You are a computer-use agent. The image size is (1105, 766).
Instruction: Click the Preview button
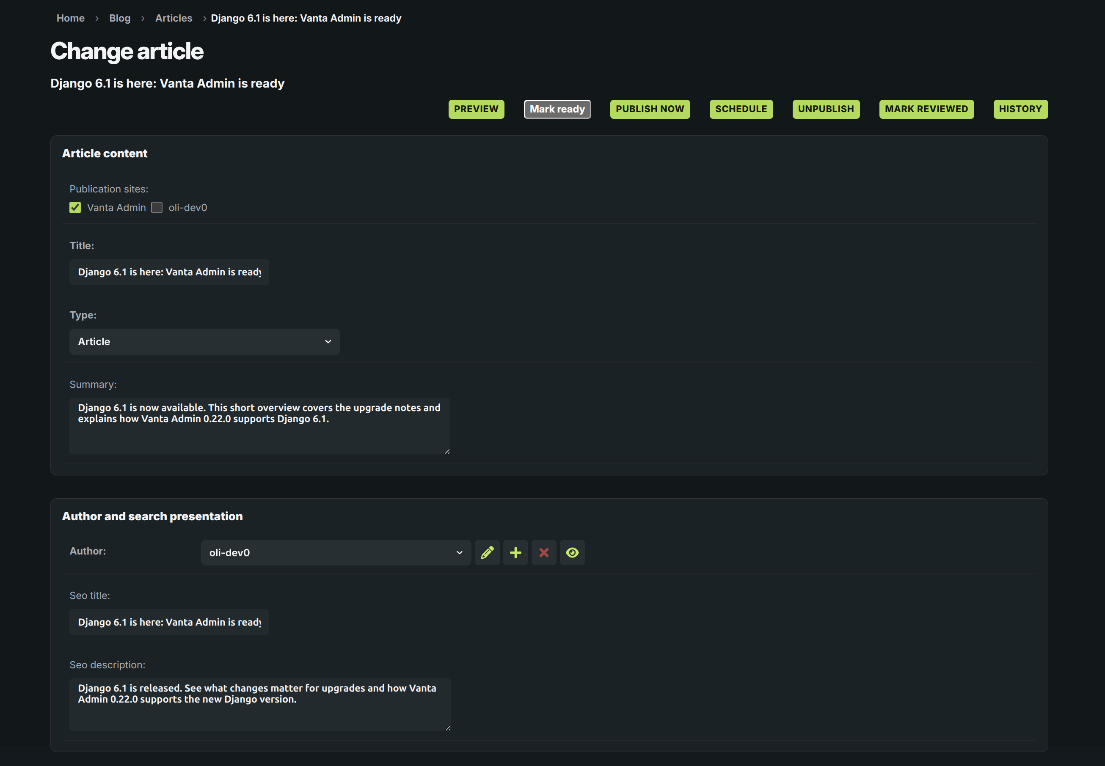(476, 109)
